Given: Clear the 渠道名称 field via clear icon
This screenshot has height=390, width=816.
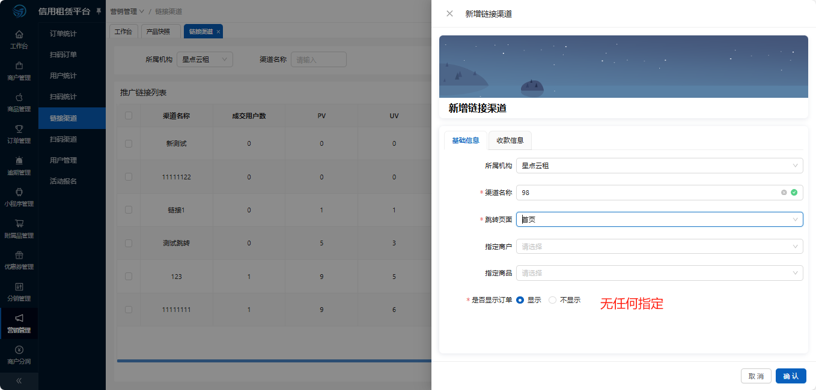Looking at the screenshot, I should [x=784, y=193].
